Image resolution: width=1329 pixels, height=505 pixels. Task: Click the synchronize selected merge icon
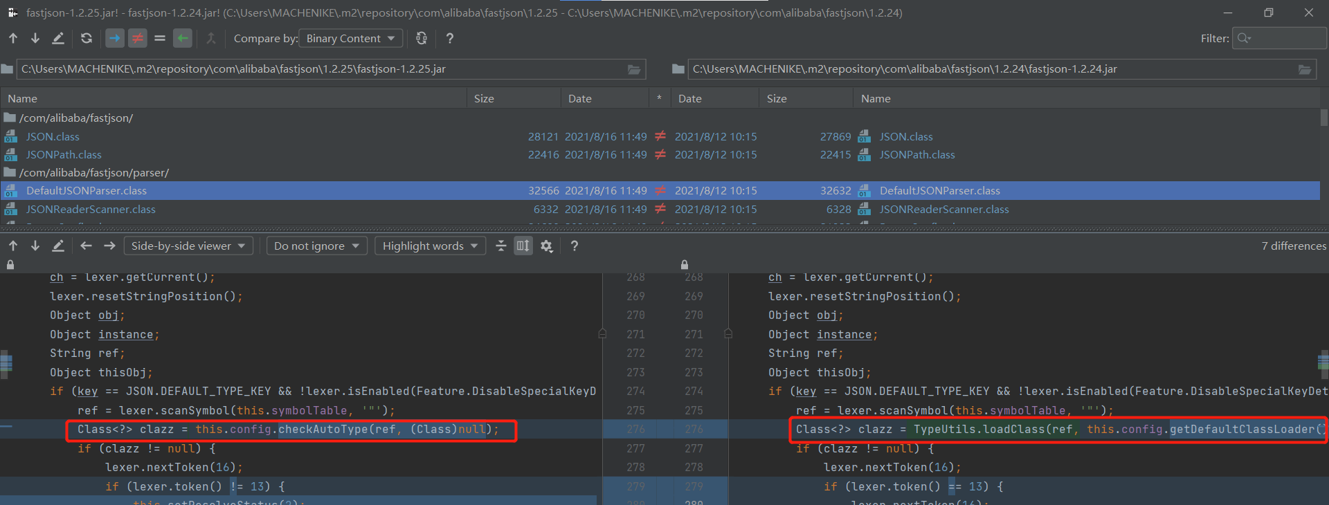[x=211, y=38]
